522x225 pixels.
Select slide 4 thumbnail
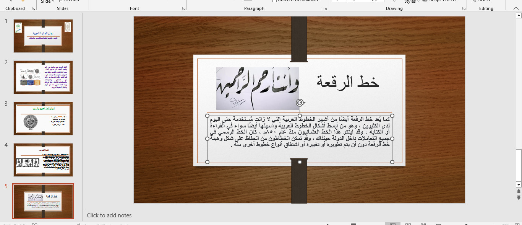click(43, 160)
